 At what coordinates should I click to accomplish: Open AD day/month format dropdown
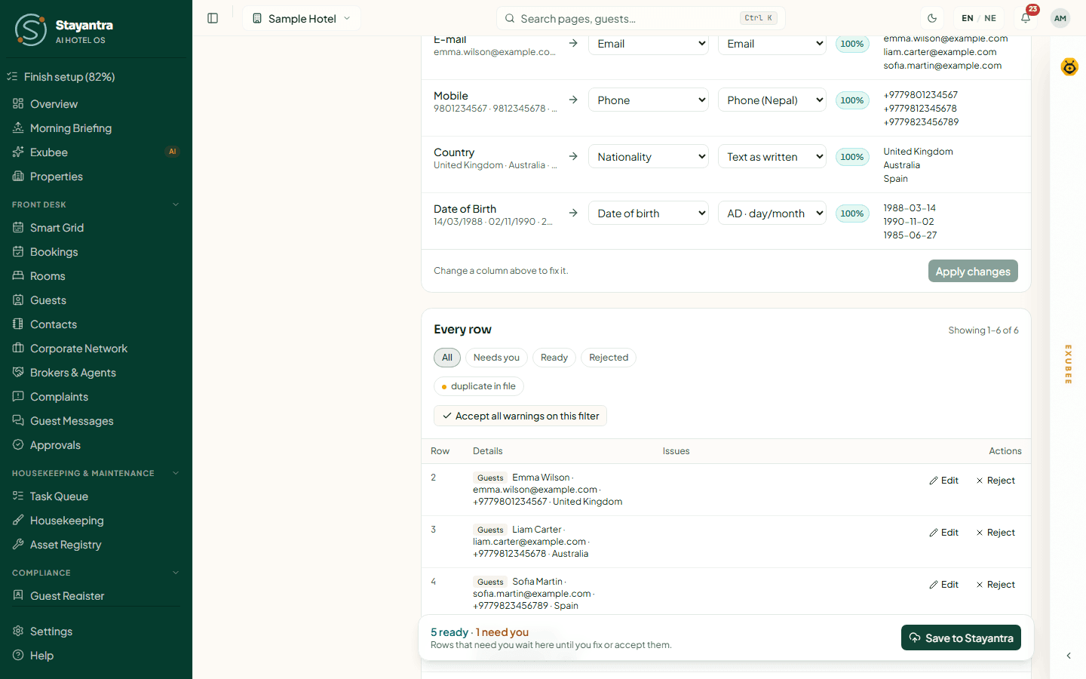click(x=772, y=214)
